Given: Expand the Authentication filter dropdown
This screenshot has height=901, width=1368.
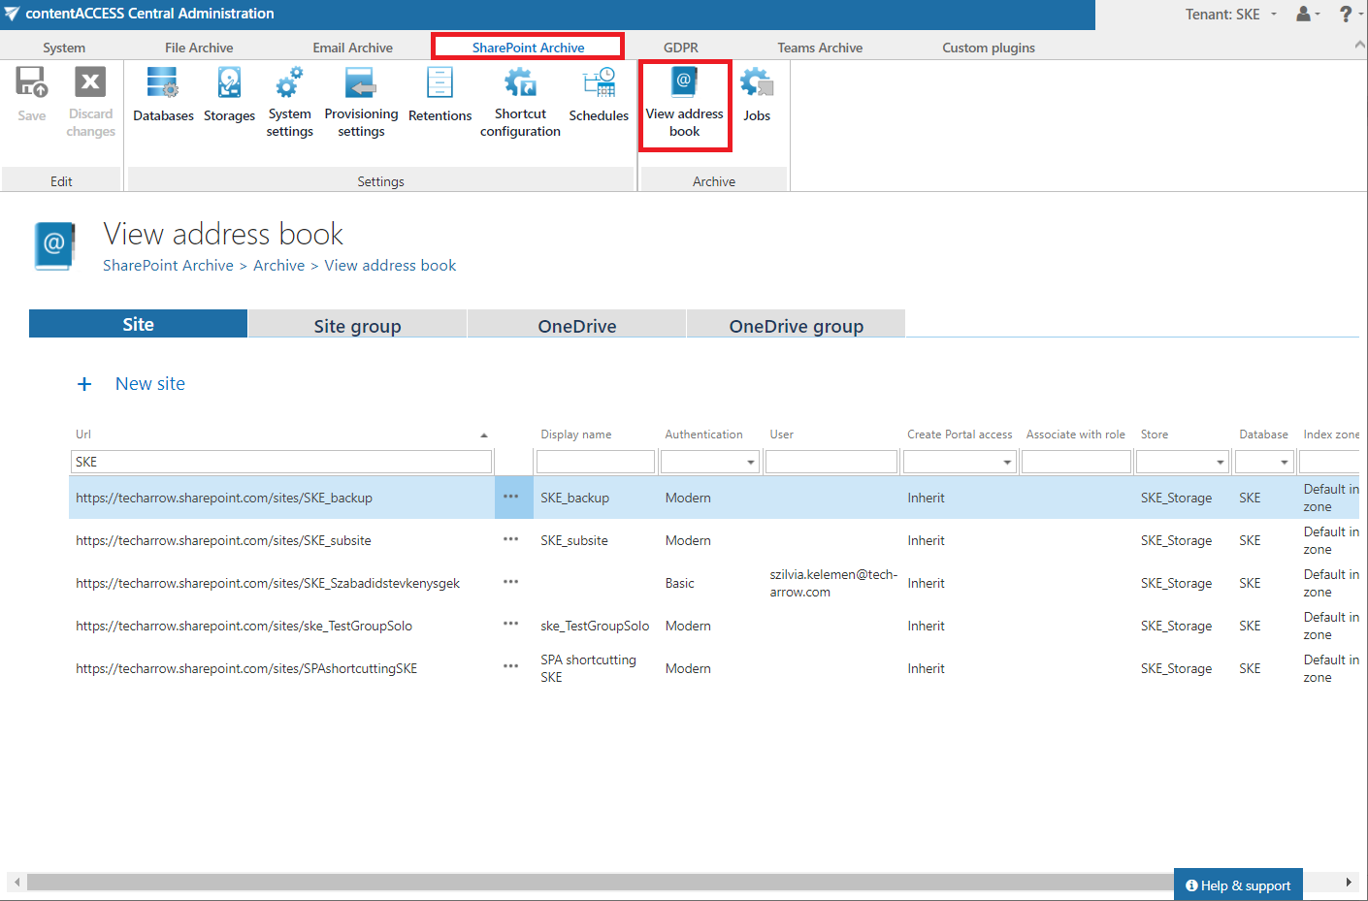Looking at the screenshot, I should (x=750, y=463).
